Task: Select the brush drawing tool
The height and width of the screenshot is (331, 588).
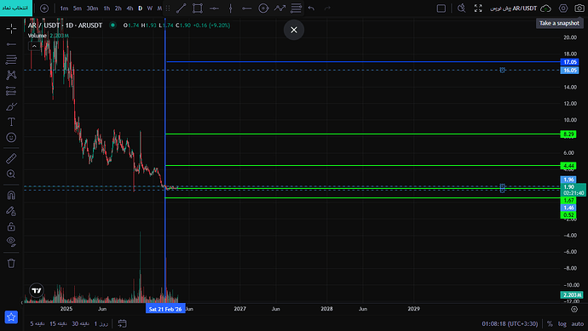Action: point(11,106)
